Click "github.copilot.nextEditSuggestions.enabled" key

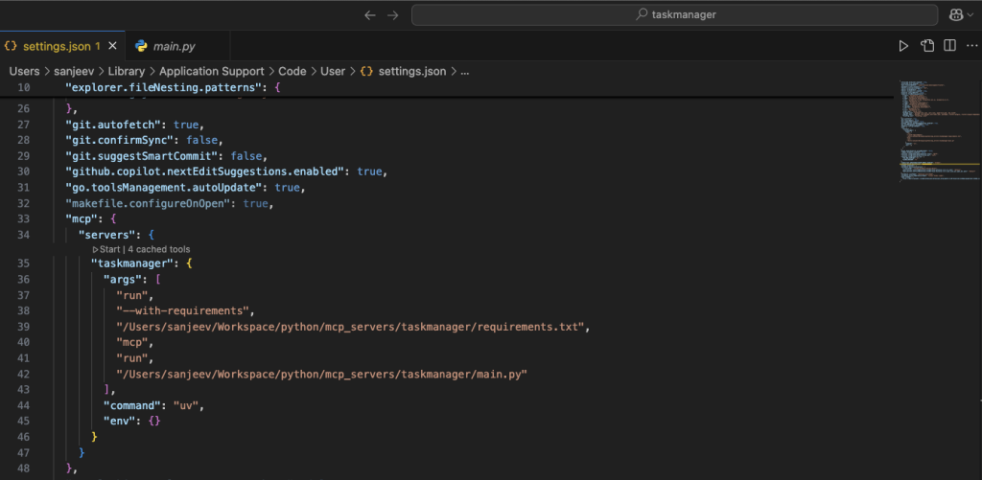point(205,171)
